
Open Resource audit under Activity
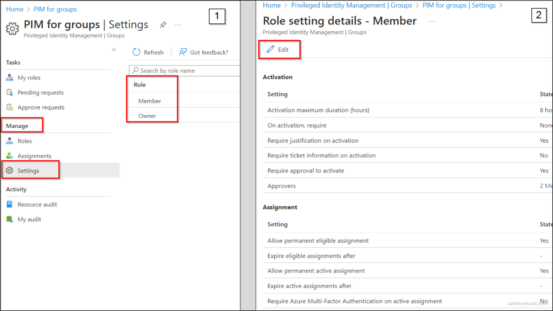tap(37, 204)
